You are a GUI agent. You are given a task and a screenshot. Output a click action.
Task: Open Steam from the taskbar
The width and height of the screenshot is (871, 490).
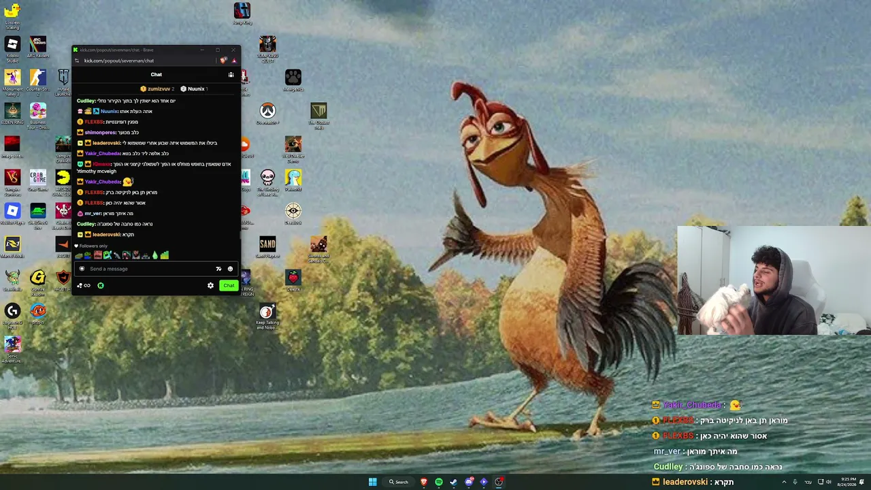click(x=454, y=482)
